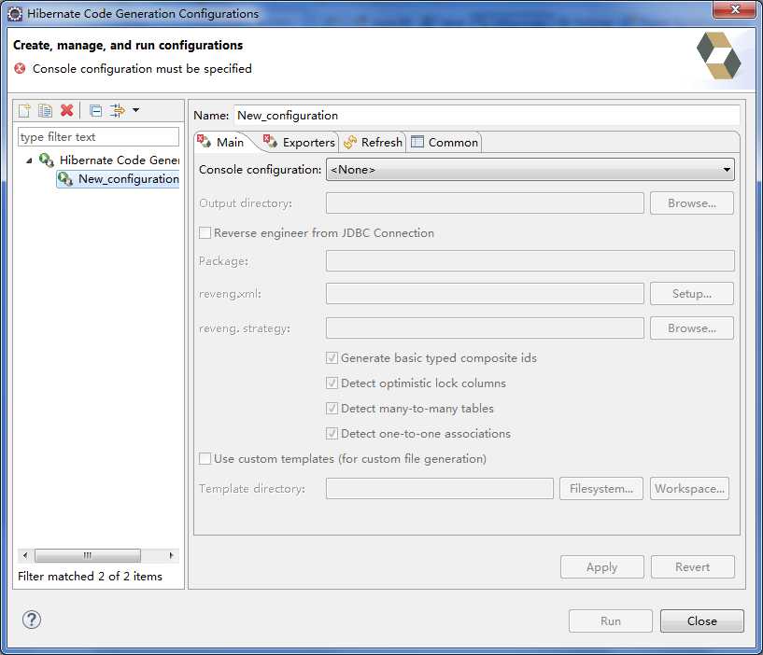Screen dimensions: 763x655
Task: Open filter launch configurations icon
Action: pyautogui.click(x=118, y=110)
